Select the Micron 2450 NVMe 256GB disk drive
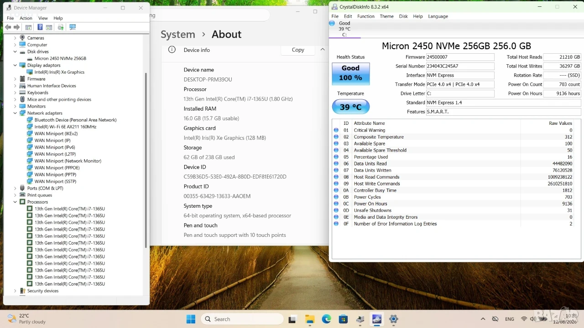The height and width of the screenshot is (328, 584). pos(60,58)
